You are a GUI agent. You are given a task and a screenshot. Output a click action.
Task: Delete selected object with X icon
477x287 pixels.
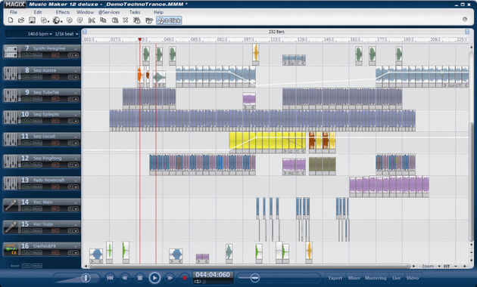[126, 20]
